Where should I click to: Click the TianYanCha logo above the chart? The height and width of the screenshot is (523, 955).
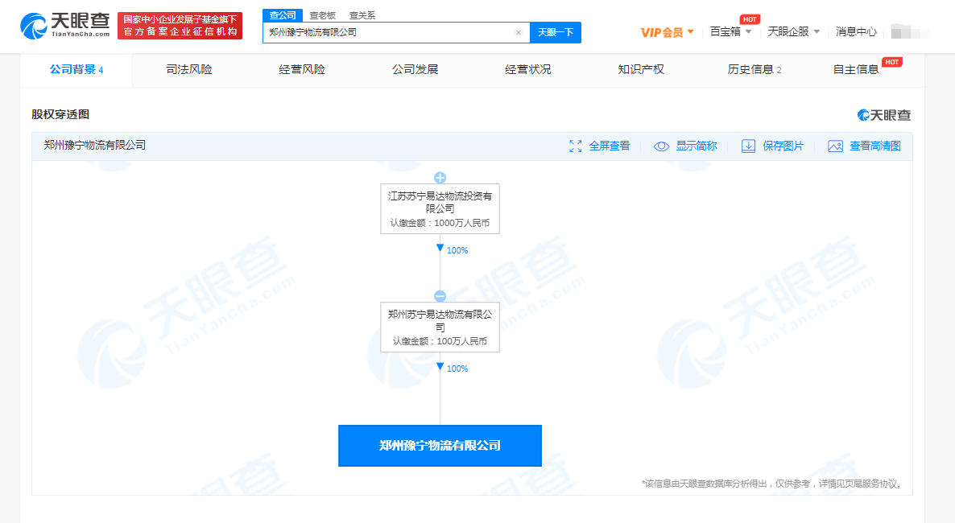[884, 115]
